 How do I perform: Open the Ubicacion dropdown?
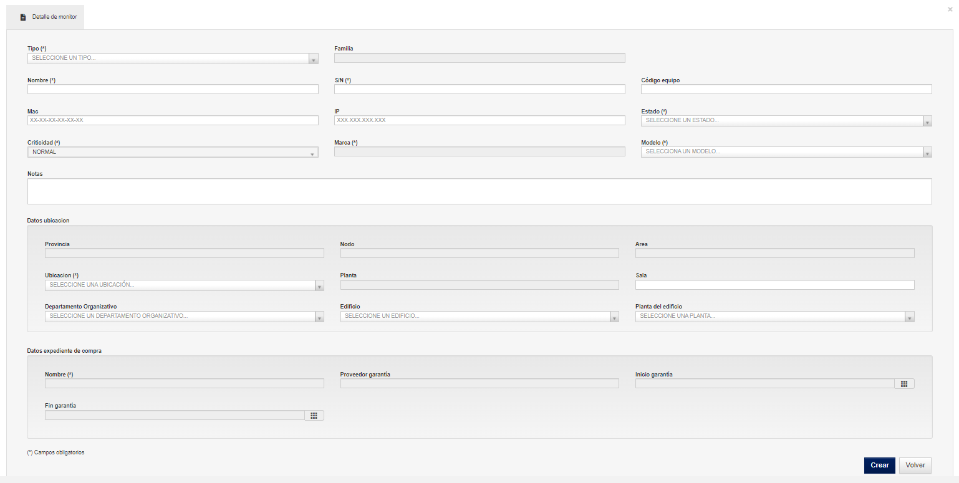click(x=185, y=285)
